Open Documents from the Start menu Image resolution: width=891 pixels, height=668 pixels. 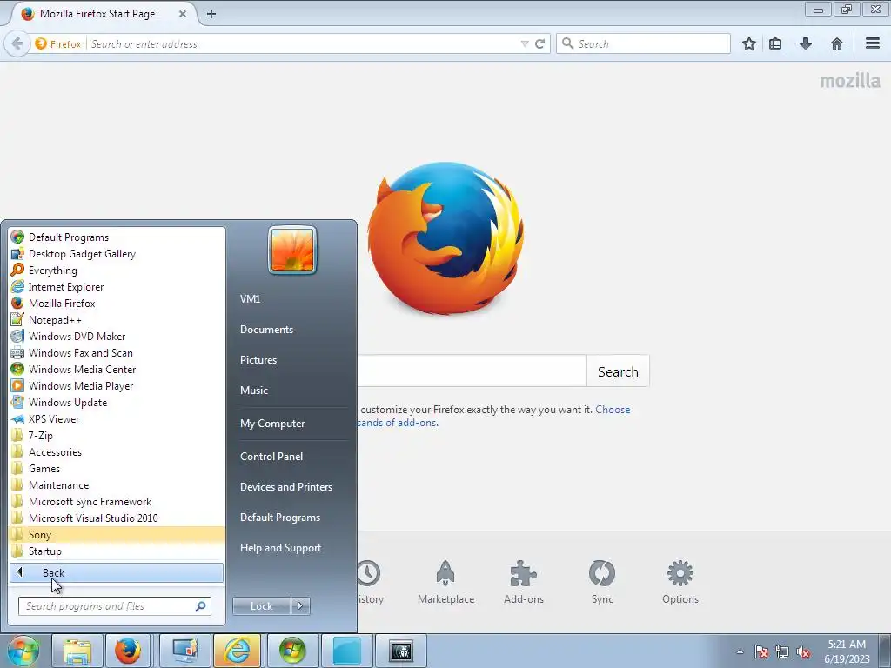[266, 330]
